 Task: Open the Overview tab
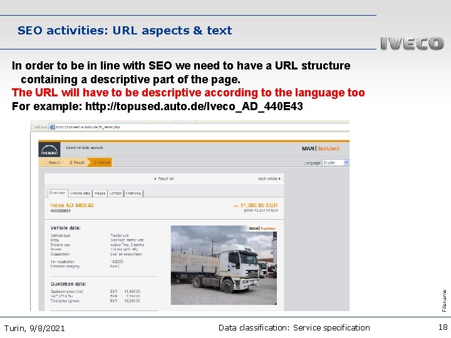(57, 193)
